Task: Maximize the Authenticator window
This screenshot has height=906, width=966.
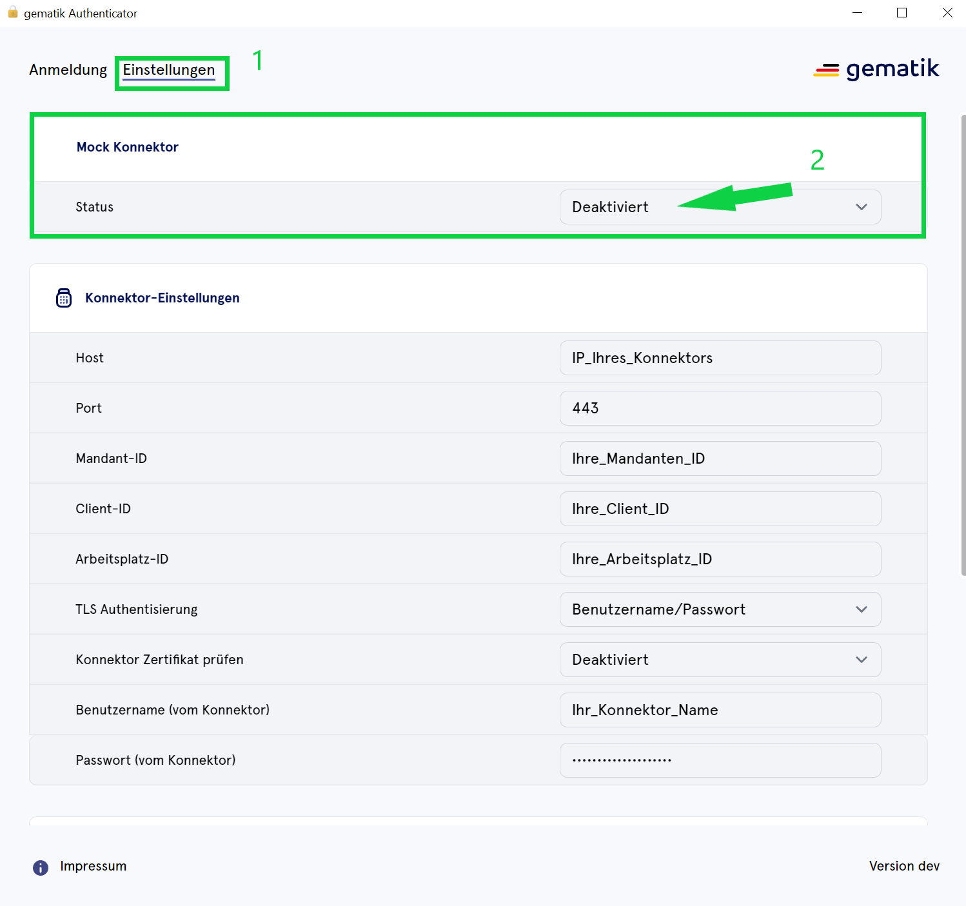Action: point(902,13)
